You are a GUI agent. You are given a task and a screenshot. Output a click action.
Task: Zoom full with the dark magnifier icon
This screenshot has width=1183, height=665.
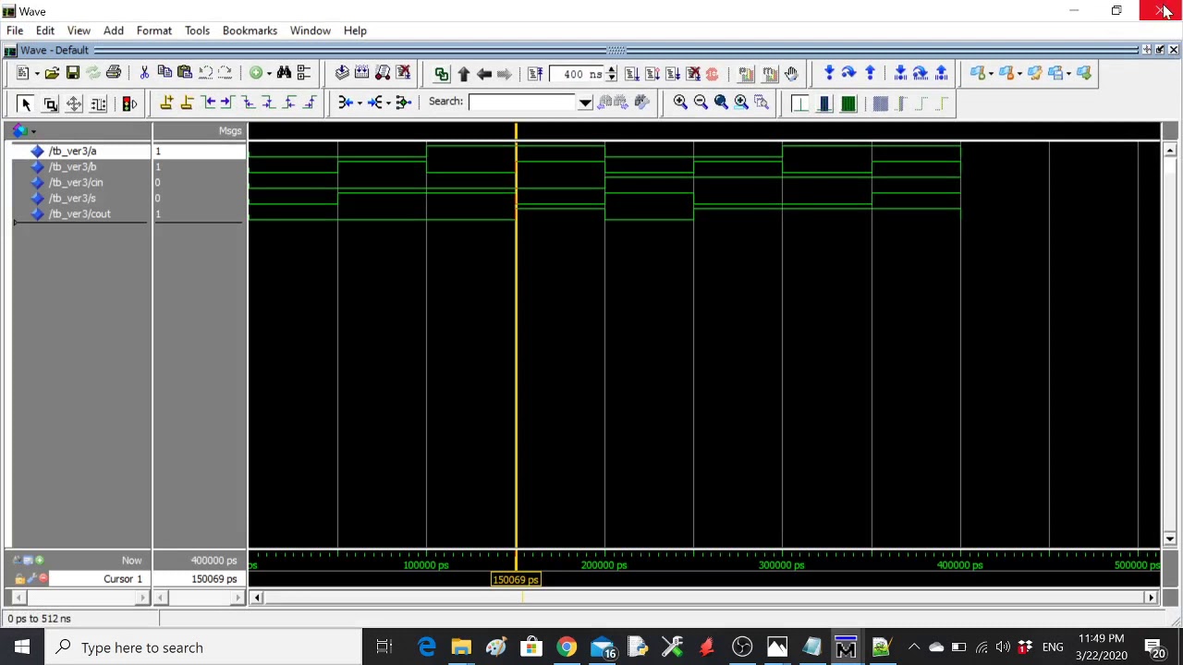coord(721,103)
